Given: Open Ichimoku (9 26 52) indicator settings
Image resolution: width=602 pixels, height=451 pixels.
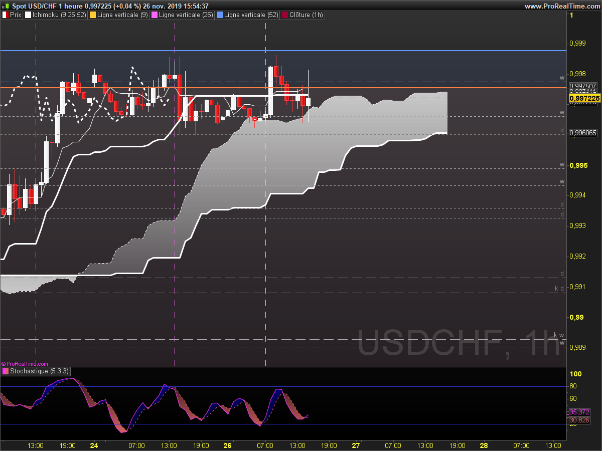Looking at the screenshot, I should [x=59, y=16].
